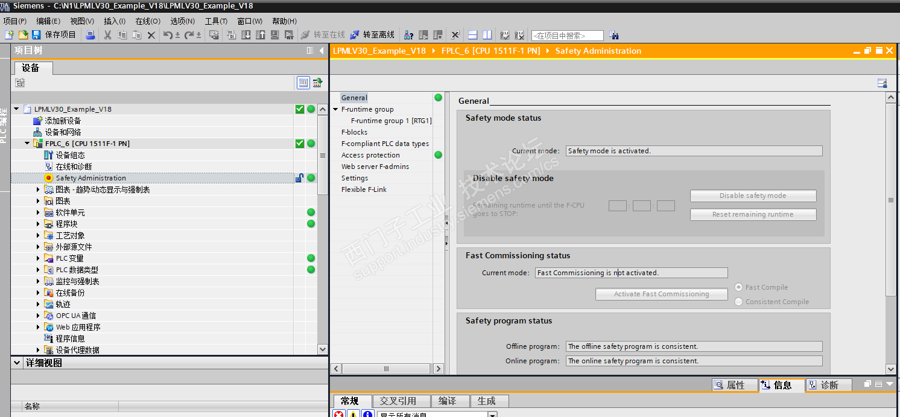900x417 pixels.
Task: Select F-blocks in the navigation
Action: (354, 132)
